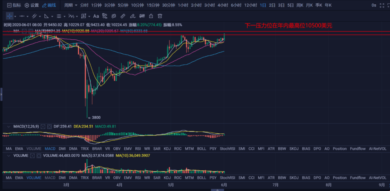390x191 pixels.
Task: Click the candlestick pattern icon in drawing toolbar
Action: point(142,16)
